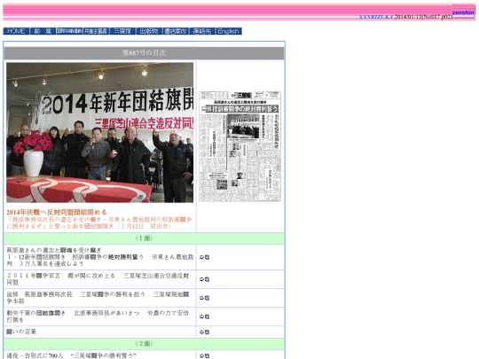Click the photo caption mentioning 1月12日 成田市
The height and width of the screenshot is (359, 479).
(x=99, y=222)
